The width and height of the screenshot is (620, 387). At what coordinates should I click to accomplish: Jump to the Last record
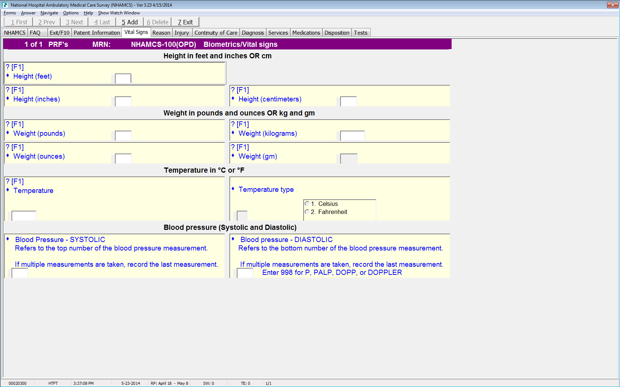102,22
